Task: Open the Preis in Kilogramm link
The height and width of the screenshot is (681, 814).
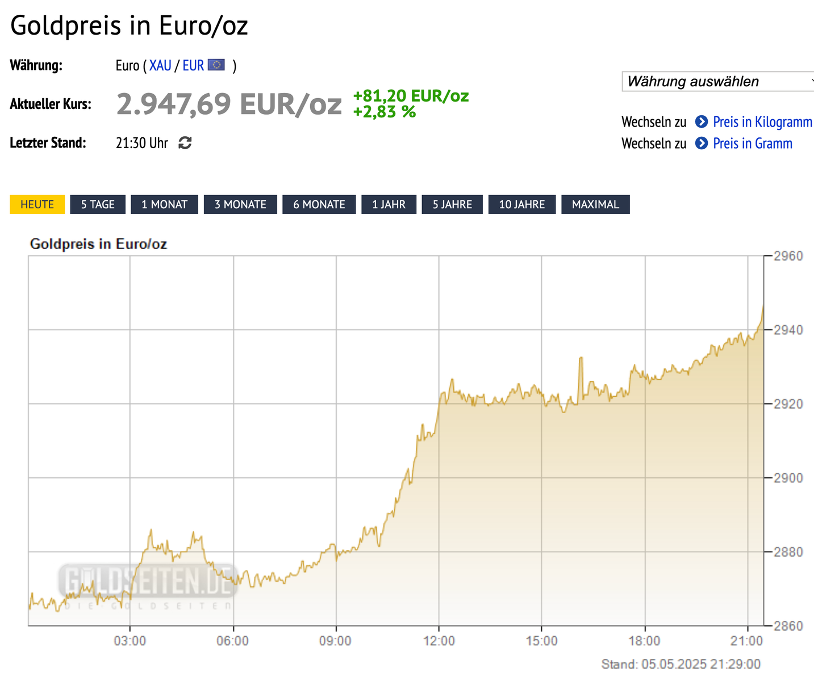Action: click(762, 122)
